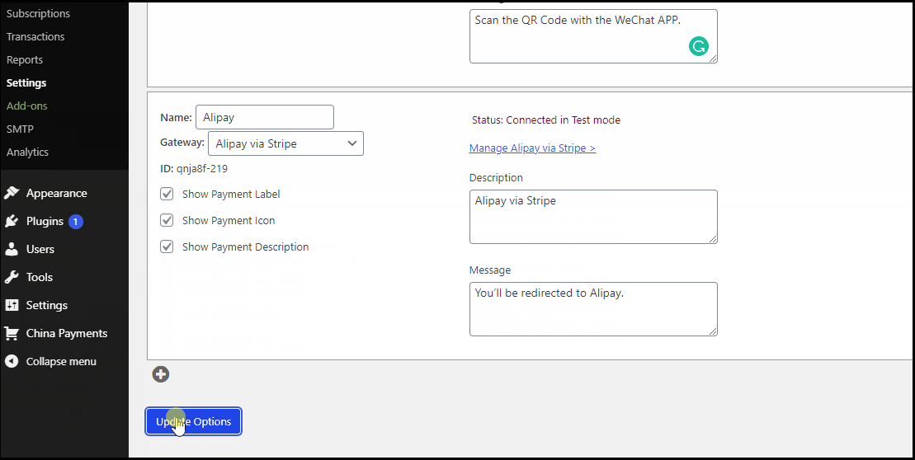Open the Gateway dropdown for Alipay
915x460 pixels.
point(285,143)
